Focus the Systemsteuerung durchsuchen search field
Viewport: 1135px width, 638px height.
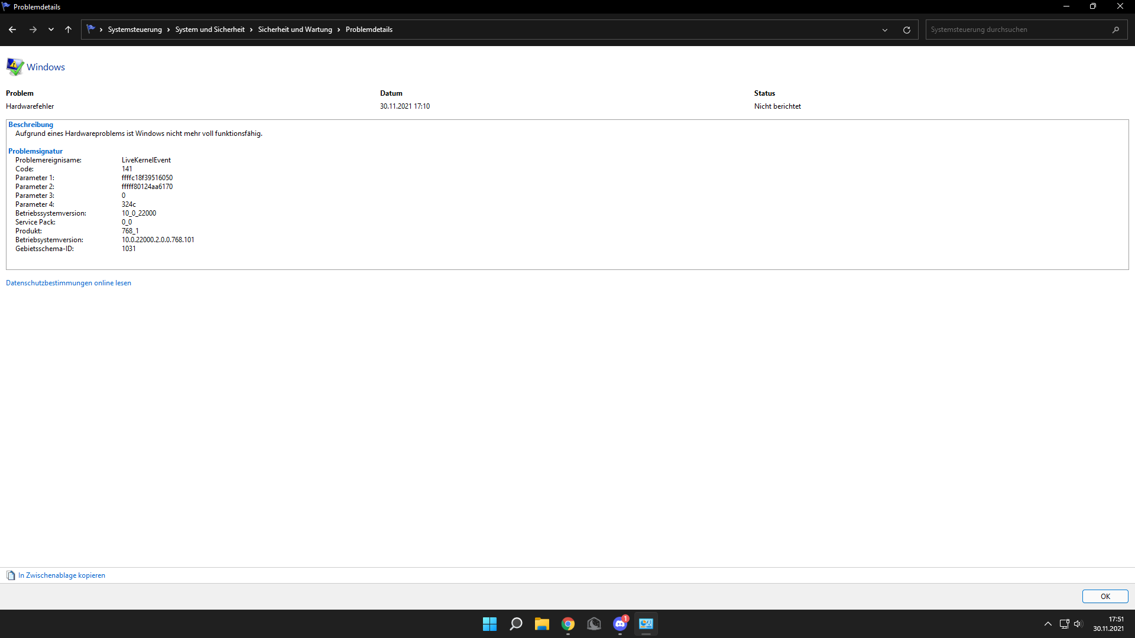1017,30
